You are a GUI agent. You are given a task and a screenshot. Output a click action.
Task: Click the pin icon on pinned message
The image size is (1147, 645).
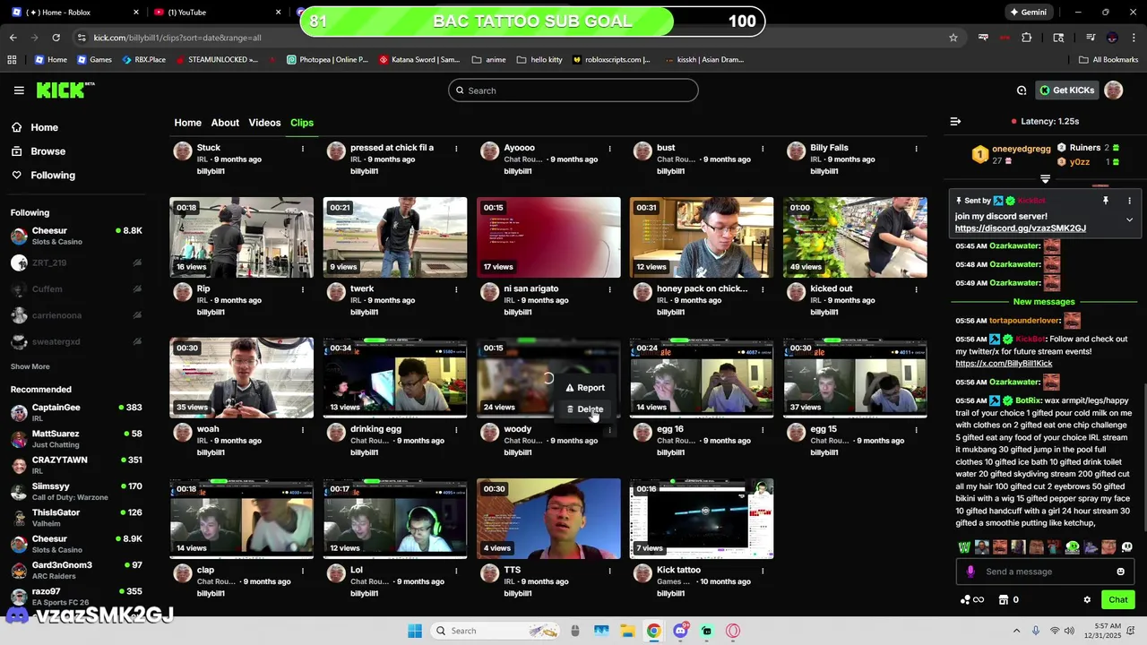click(x=1106, y=201)
